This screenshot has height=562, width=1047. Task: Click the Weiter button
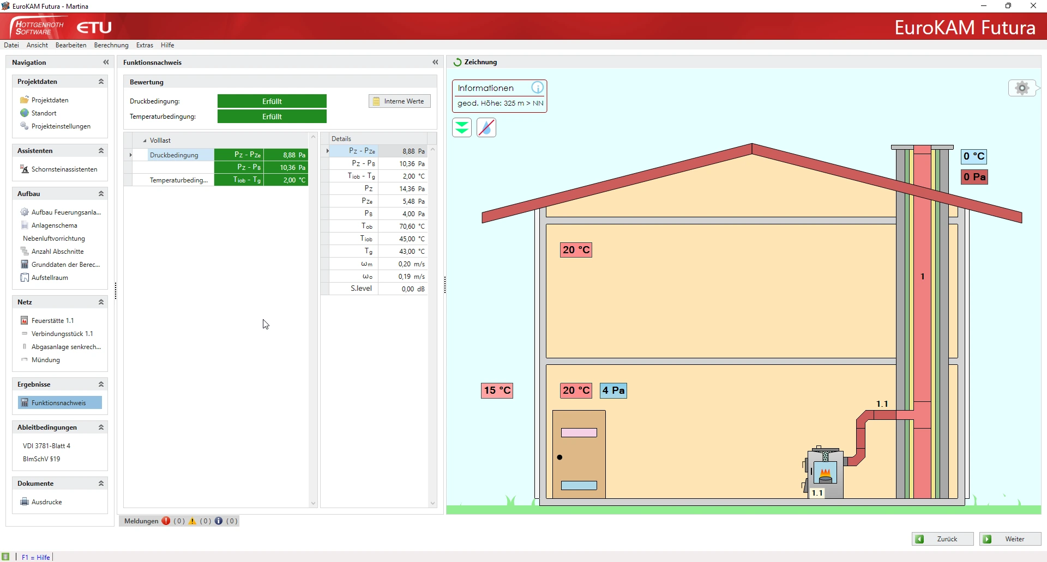point(1010,539)
